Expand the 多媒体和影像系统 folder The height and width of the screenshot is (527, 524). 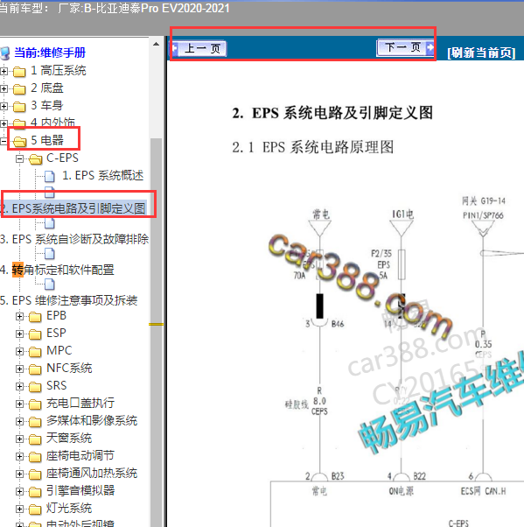click(19, 421)
